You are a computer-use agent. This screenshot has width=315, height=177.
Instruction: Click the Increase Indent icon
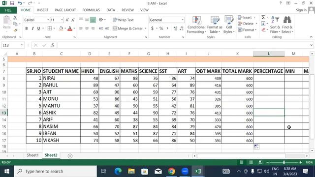[x=107, y=29]
